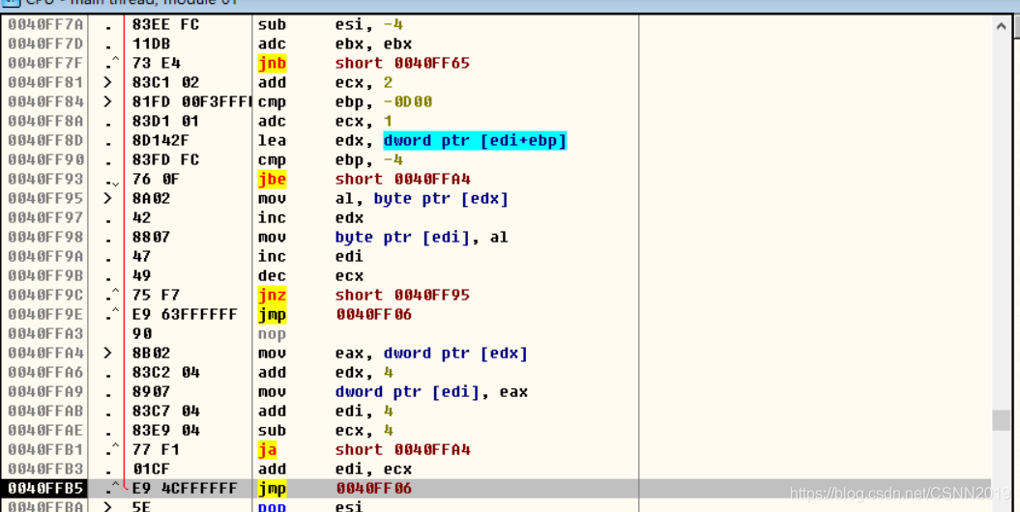Image resolution: width=1020 pixels, height=512 pixels.
Task: Click operands 'ecx, 1' of adc instruction
Action: 364,122
